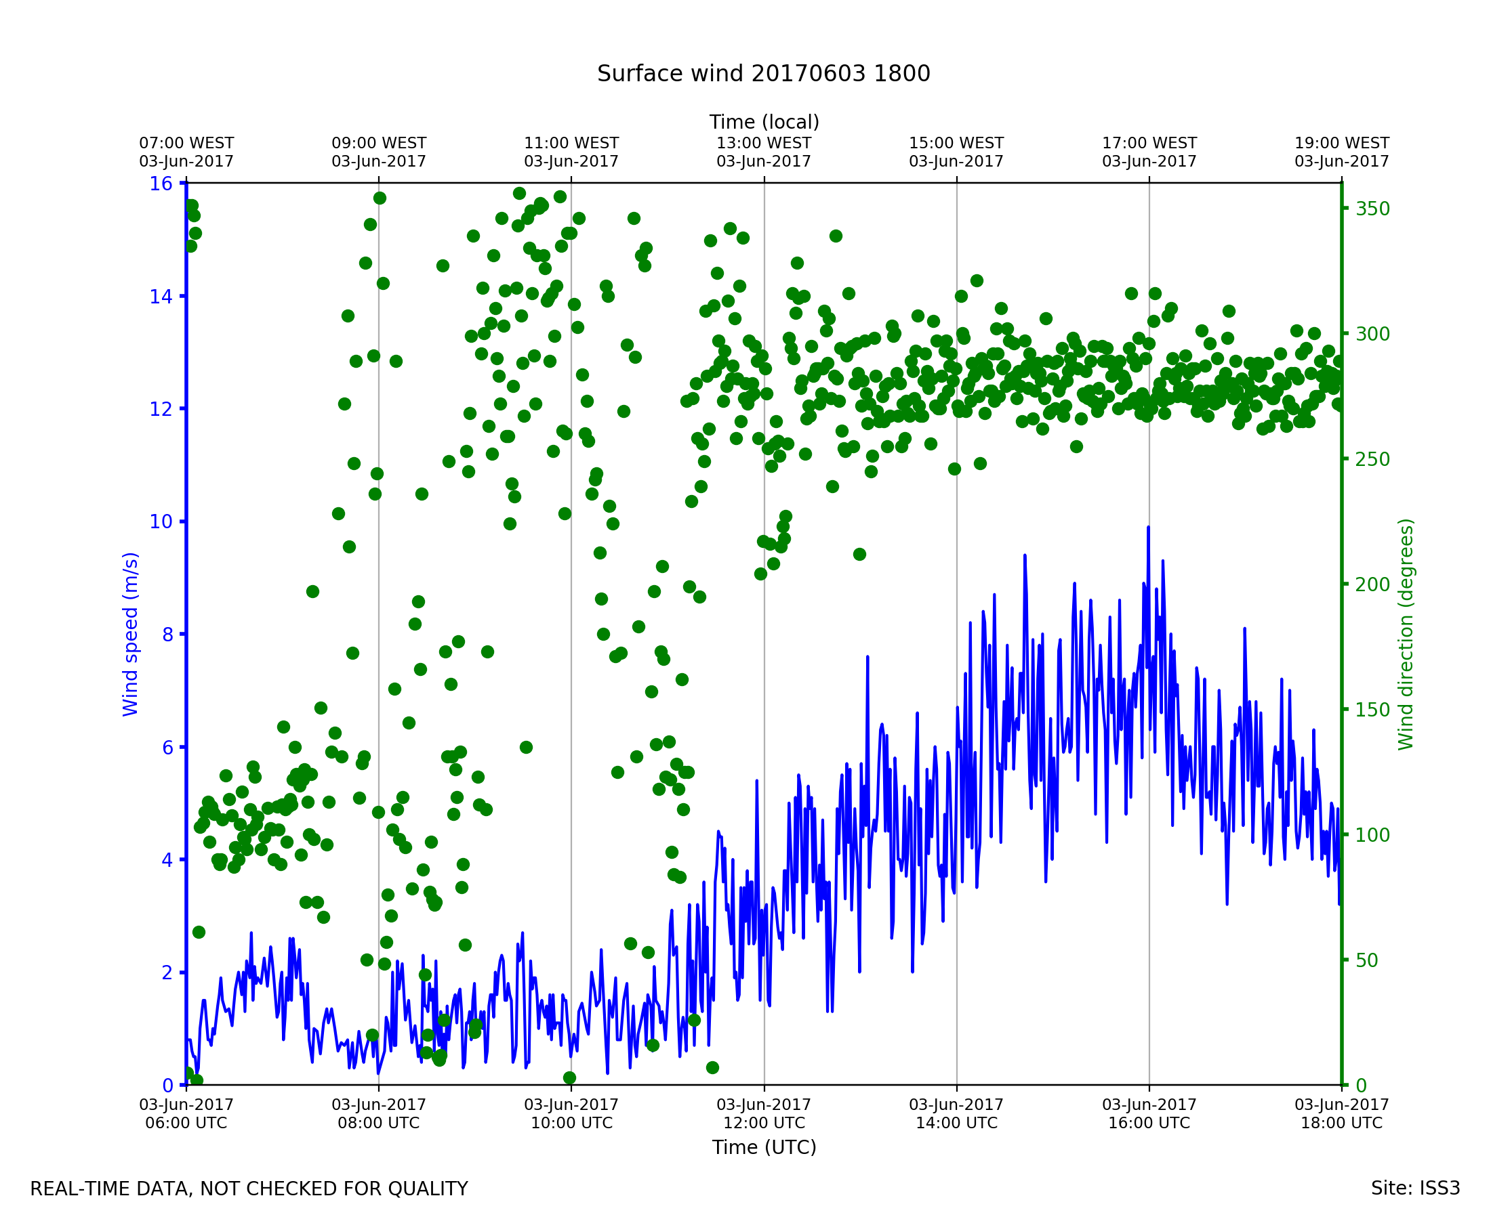
Task: Click the '350' wind direction tick label
Action: [1372, 209]
